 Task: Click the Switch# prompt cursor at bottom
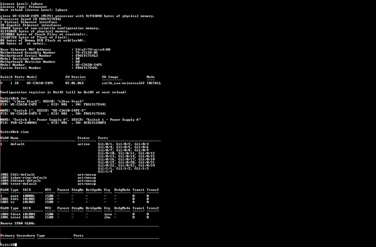pyautogui.click(x=16, y=245)
